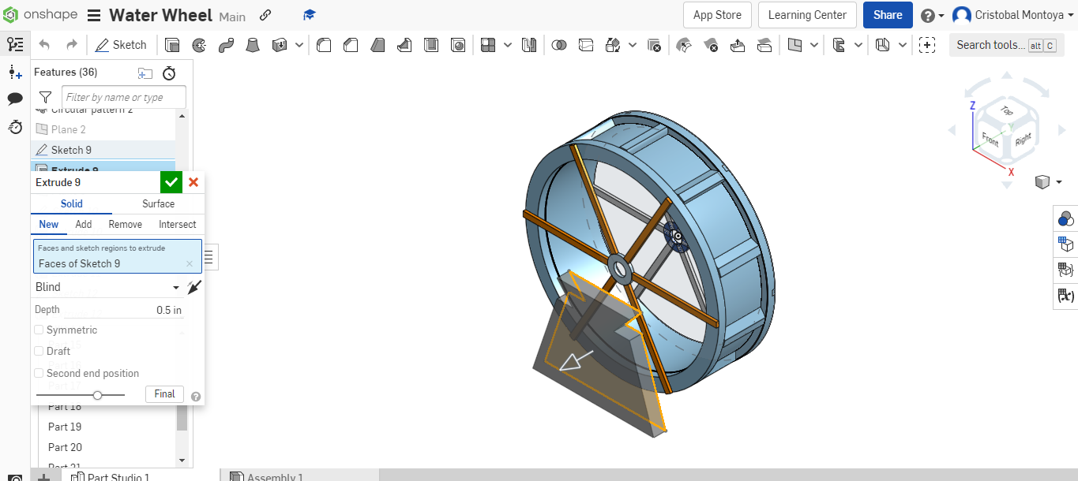Select the Revolve tool

199,45
